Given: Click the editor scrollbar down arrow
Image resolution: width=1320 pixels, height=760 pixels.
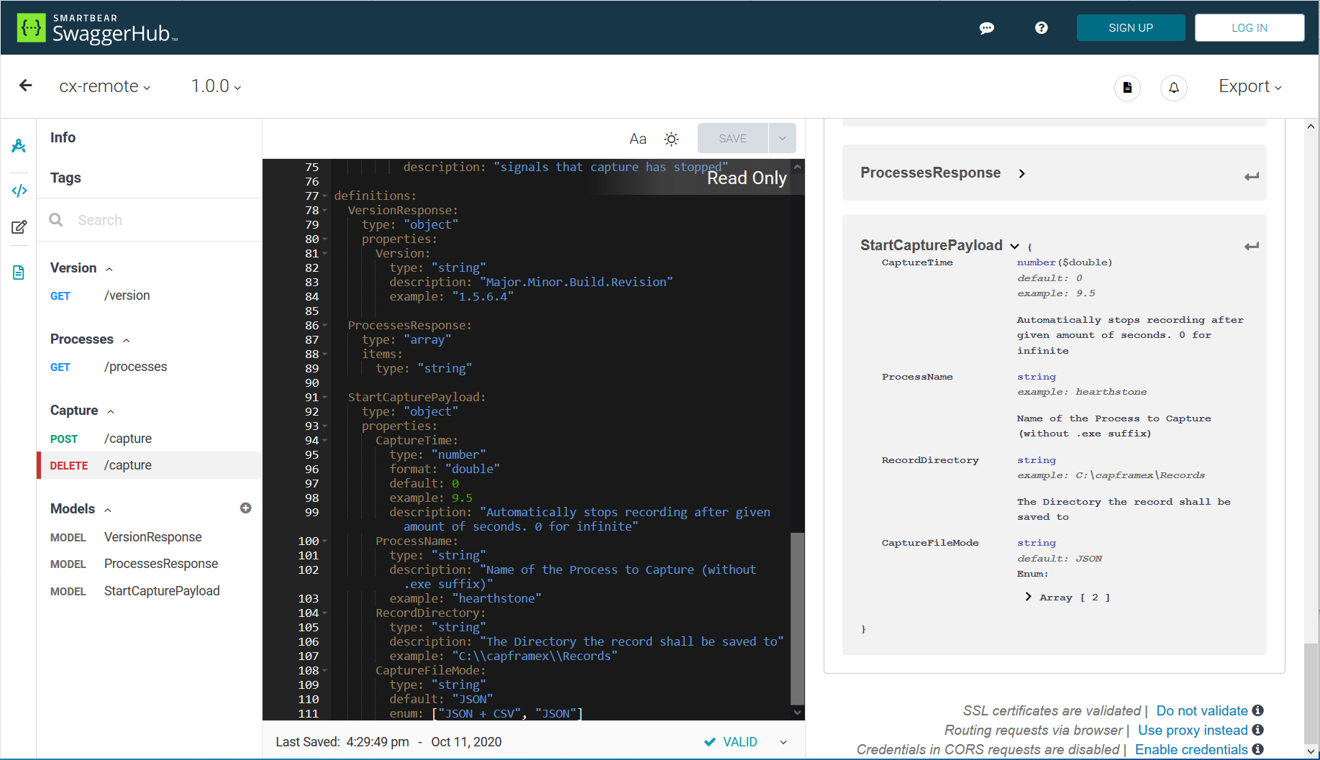Looking at the screenshot, I should [x=797, y=712].
